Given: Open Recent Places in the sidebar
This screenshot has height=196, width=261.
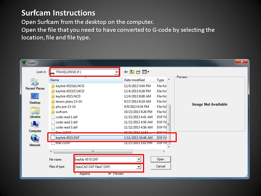Looking at the screenshot, I should click(35, 84).
